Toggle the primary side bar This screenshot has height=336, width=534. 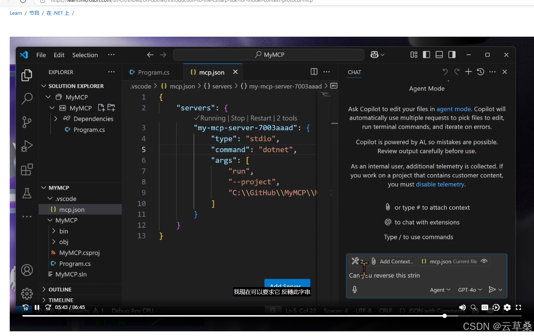click(x=426, y=55)
